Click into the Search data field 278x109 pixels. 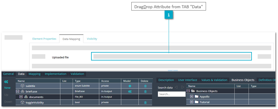[172, 94]
